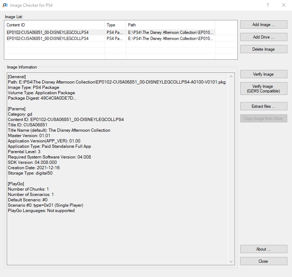Viewport: 292px width, 277px height.
Task: Run Verify Image (GEMS Compatible)
Action: coord(263,89)
